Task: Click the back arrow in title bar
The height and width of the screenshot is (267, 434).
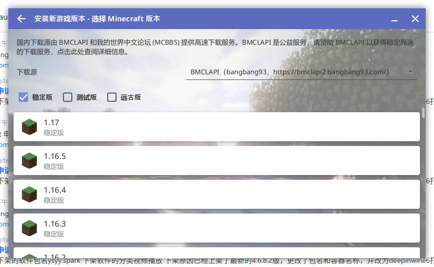Action: coord(21,19)
